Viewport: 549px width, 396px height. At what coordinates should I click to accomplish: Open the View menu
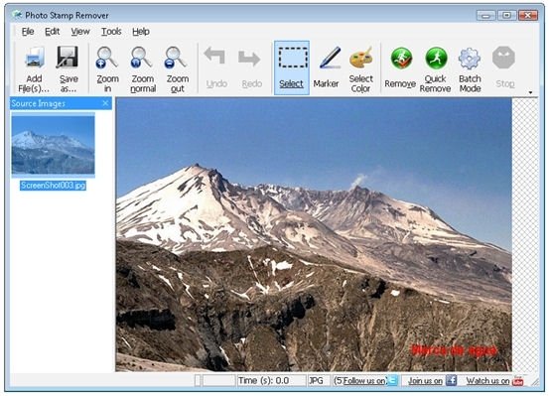pyautogui.click(x=80, y=32)
